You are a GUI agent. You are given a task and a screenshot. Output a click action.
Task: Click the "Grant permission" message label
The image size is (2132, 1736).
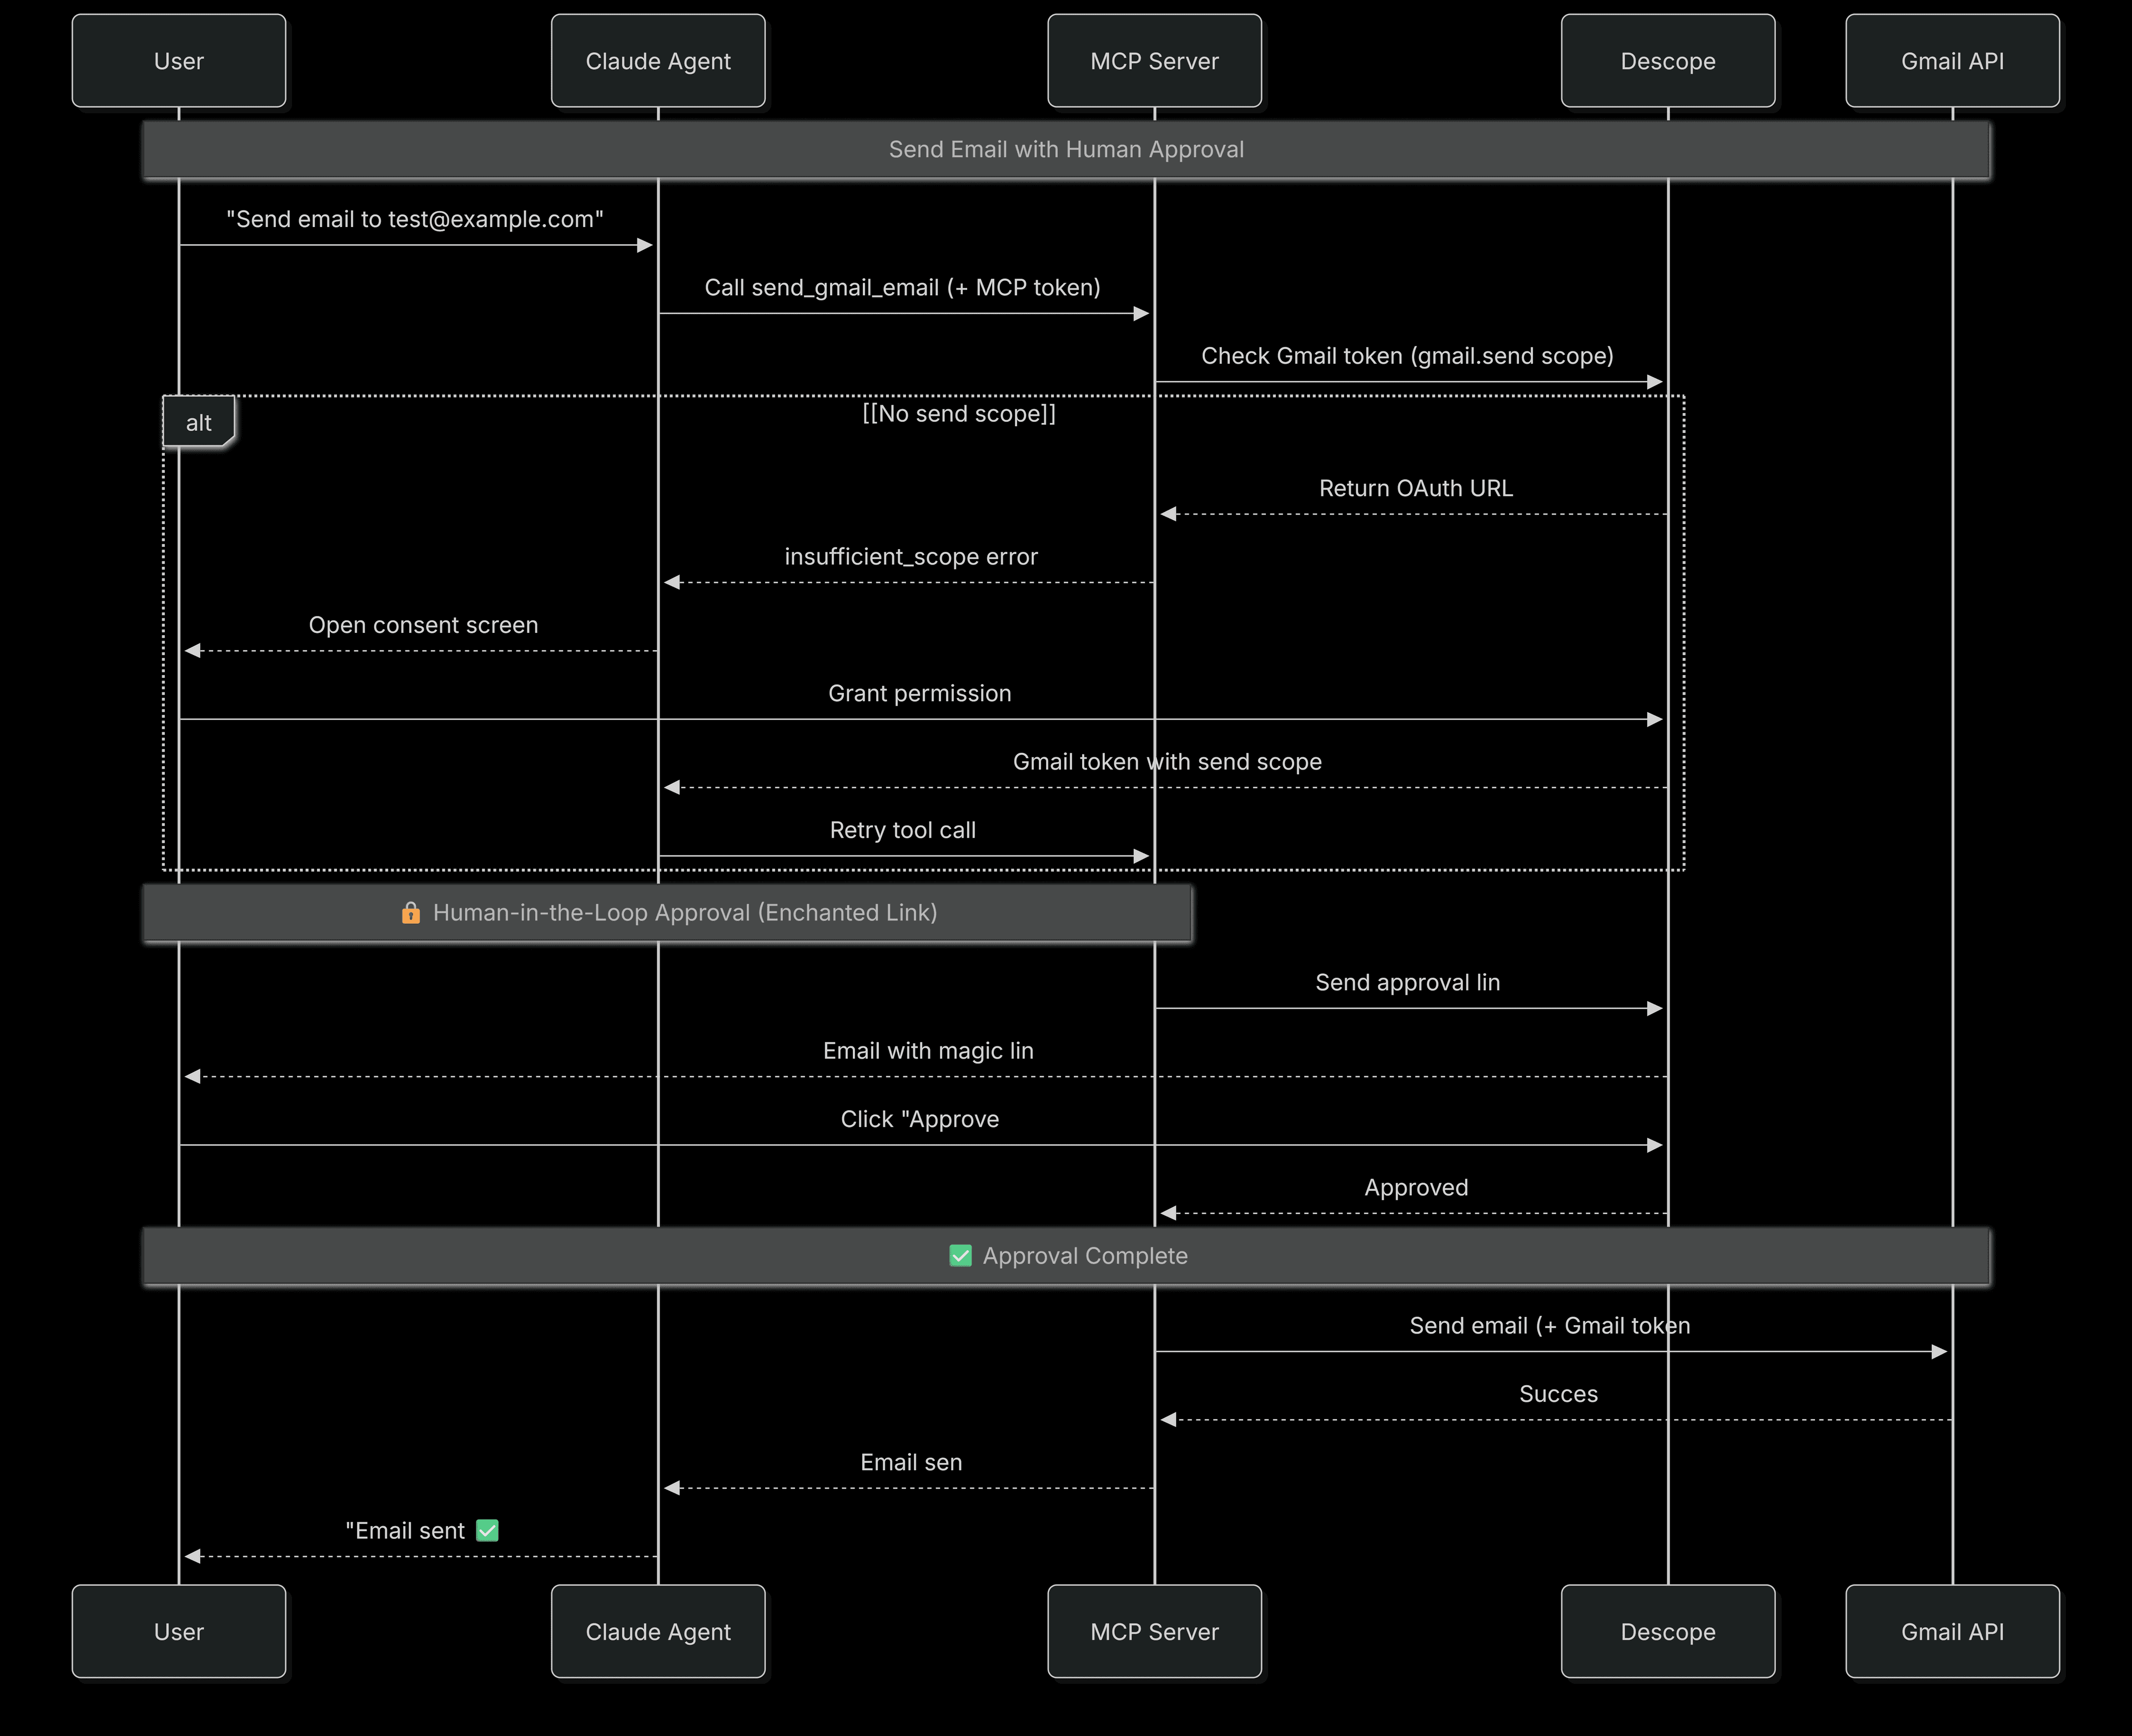(920, 694)
